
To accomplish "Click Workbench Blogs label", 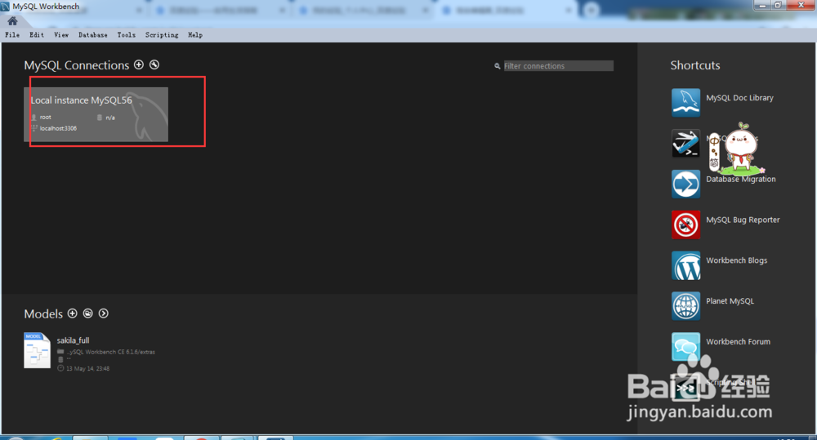I will (736, 260).
